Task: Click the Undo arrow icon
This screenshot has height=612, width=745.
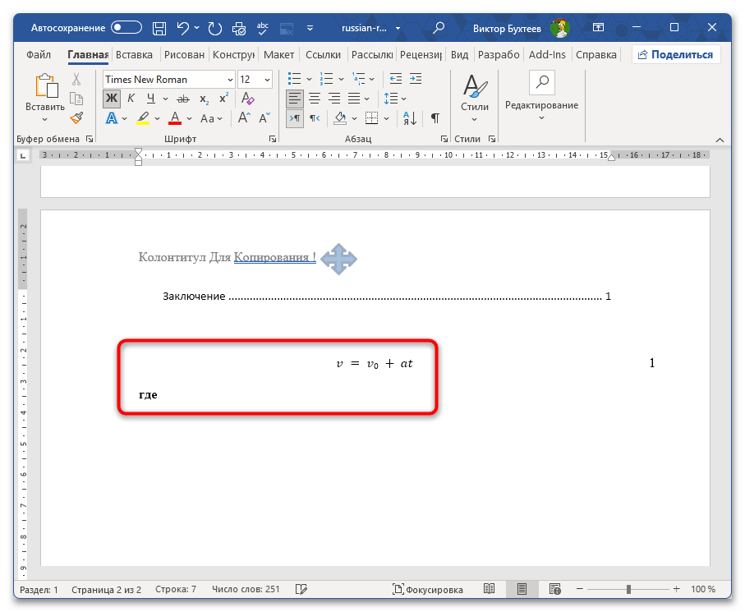Action: click(x=183, y=28)
